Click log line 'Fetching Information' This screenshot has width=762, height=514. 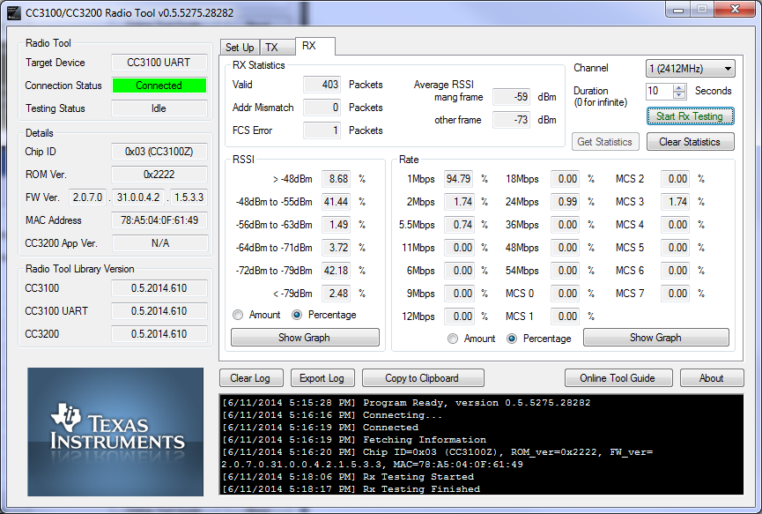354,440
